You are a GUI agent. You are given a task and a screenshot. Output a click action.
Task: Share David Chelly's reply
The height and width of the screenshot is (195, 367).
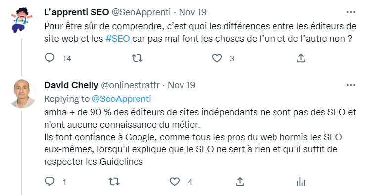(x=240, y=182)
